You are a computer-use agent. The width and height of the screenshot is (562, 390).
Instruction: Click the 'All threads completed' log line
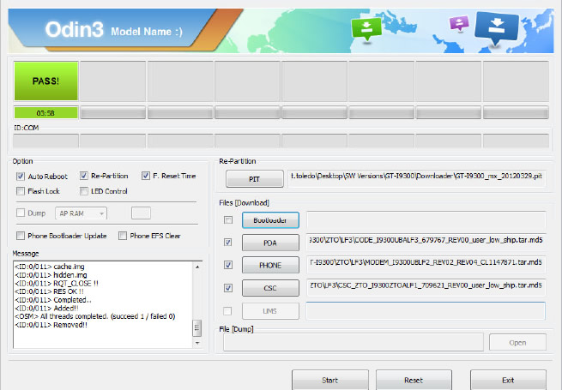point(95,316)
